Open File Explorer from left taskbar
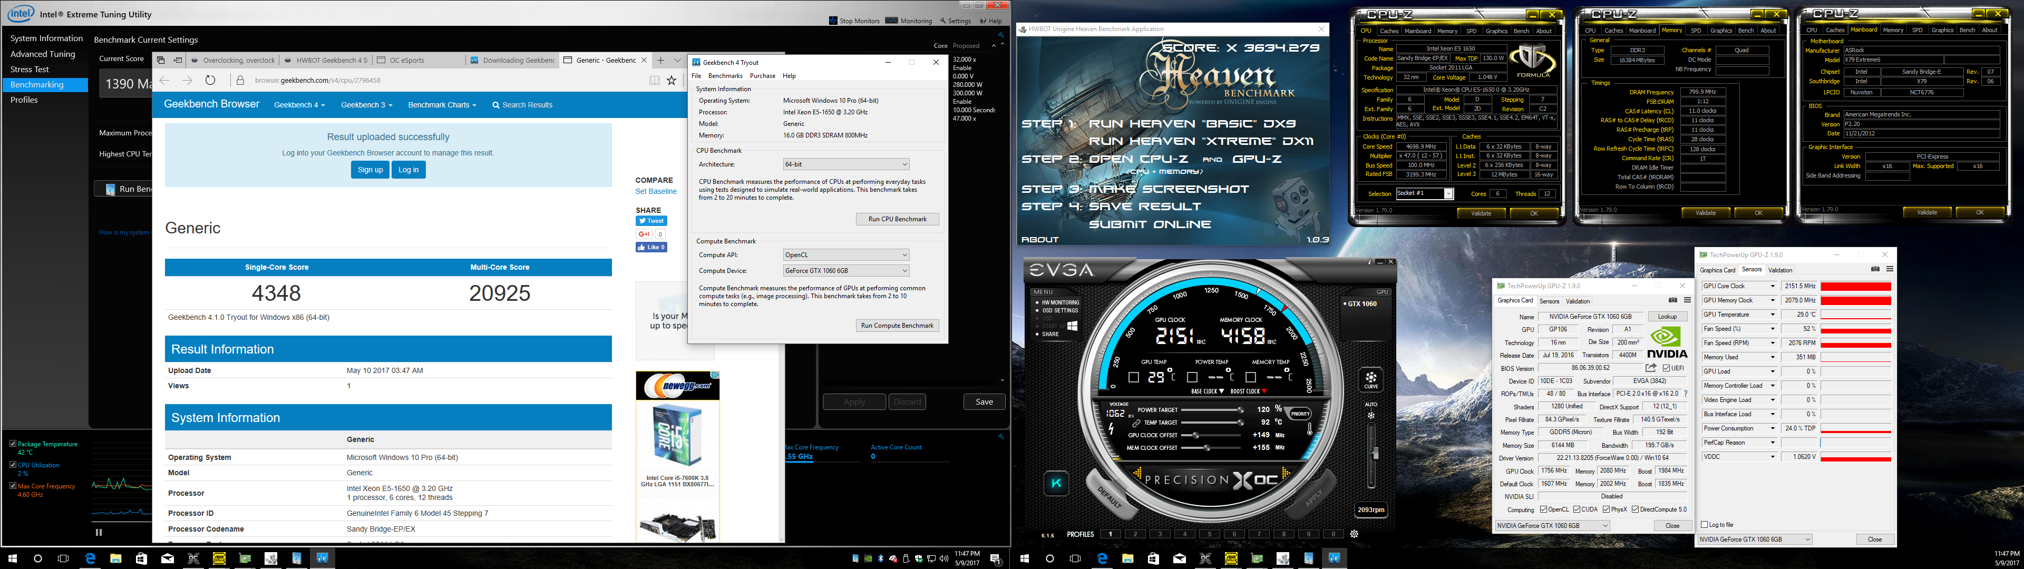This screenshot has height=569, width=2024. pos(115,559)
